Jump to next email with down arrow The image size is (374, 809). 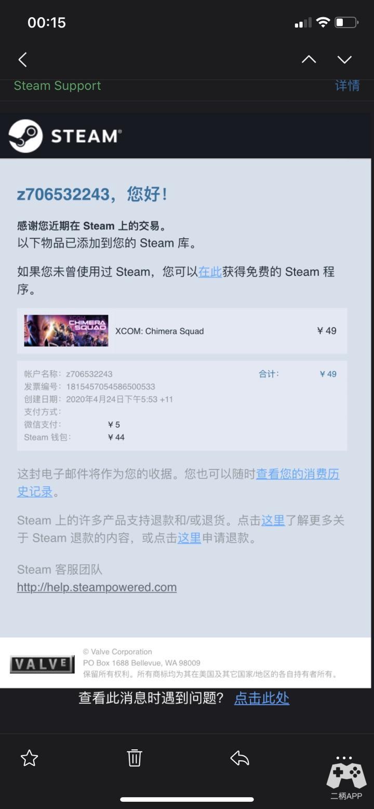344,60
